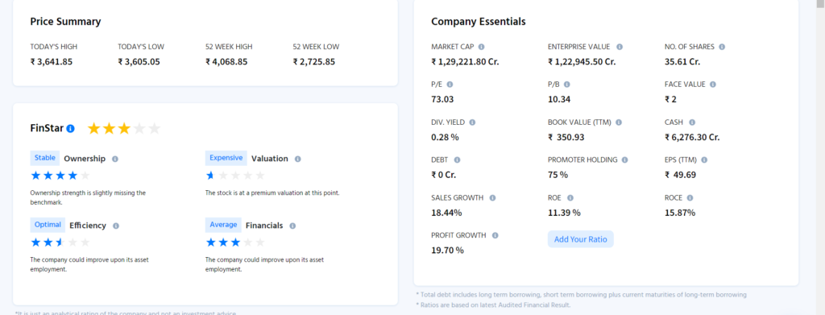
Task: Click the premium valuation description text
Action: pos(272,193)
